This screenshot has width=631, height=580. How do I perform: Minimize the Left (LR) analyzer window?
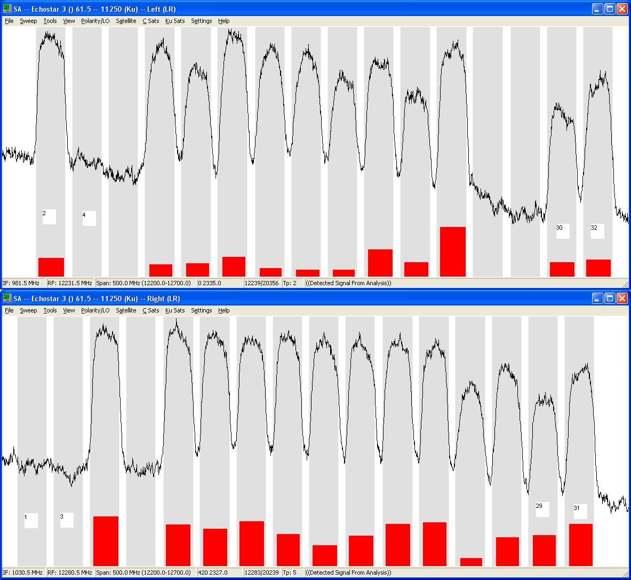(x=597, y=9)
